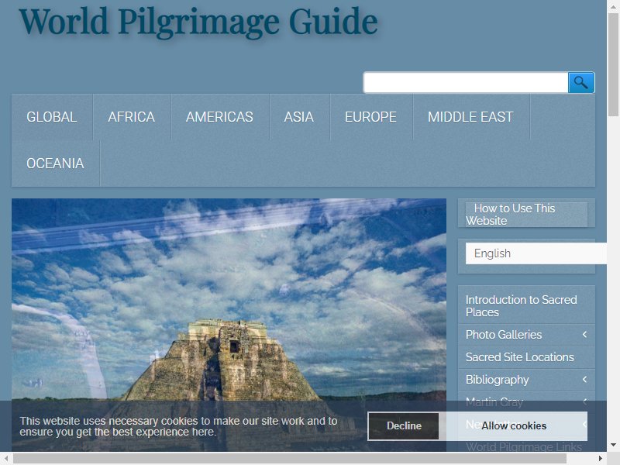Click the vertical scrollbar thumb
This screenshot has width=620, height=465.
click(x=613, y=65)
